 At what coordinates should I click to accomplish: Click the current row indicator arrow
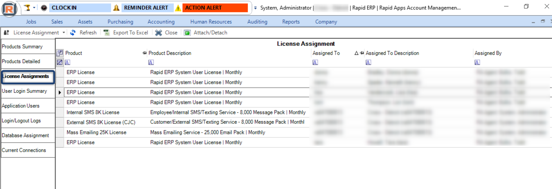(x=60, y=92)
